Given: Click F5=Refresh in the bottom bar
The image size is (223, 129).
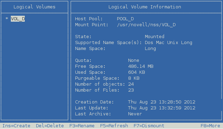Looking at the screenshot, I should pos(114,126).
